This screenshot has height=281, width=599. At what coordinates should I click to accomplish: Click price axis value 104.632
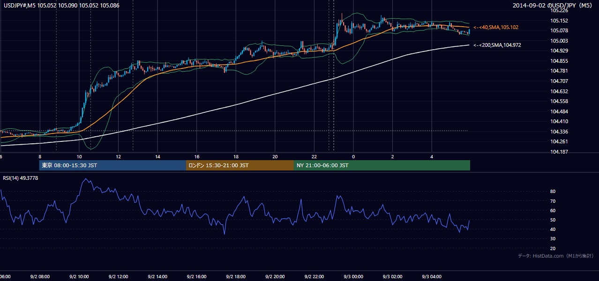[x=559, y=91]
